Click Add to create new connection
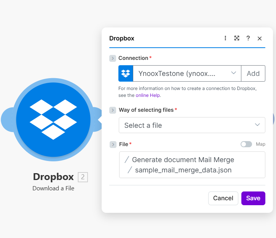Viewport: 276px width, 238px height. pos(253,74)
